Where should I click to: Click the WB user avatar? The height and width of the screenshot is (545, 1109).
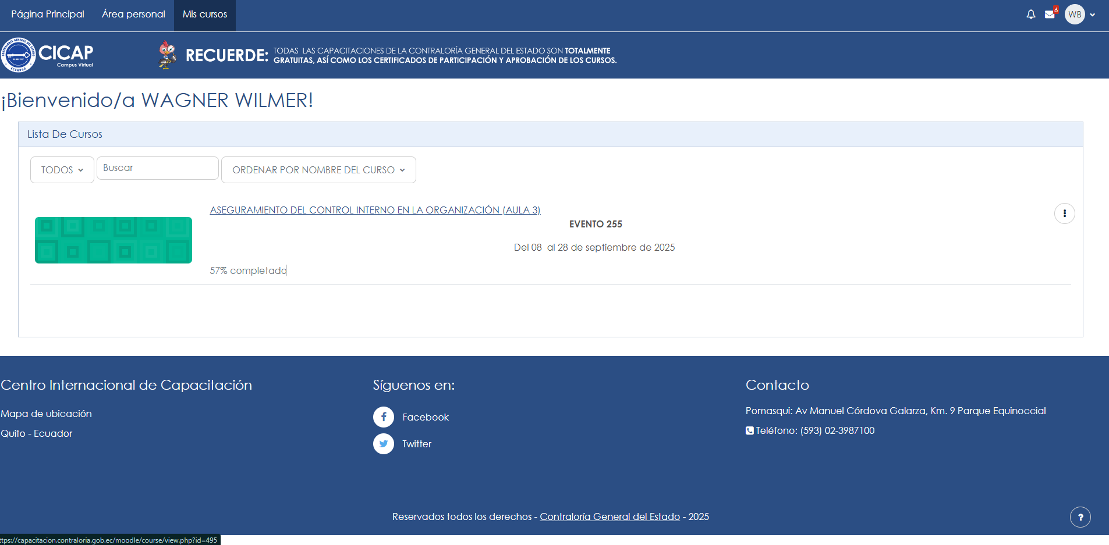pos(1075,15)
